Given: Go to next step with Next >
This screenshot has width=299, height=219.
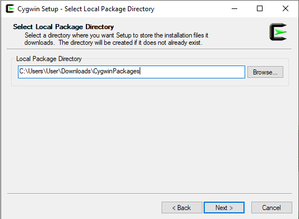Looking at the screenshot, I should 224,208.
